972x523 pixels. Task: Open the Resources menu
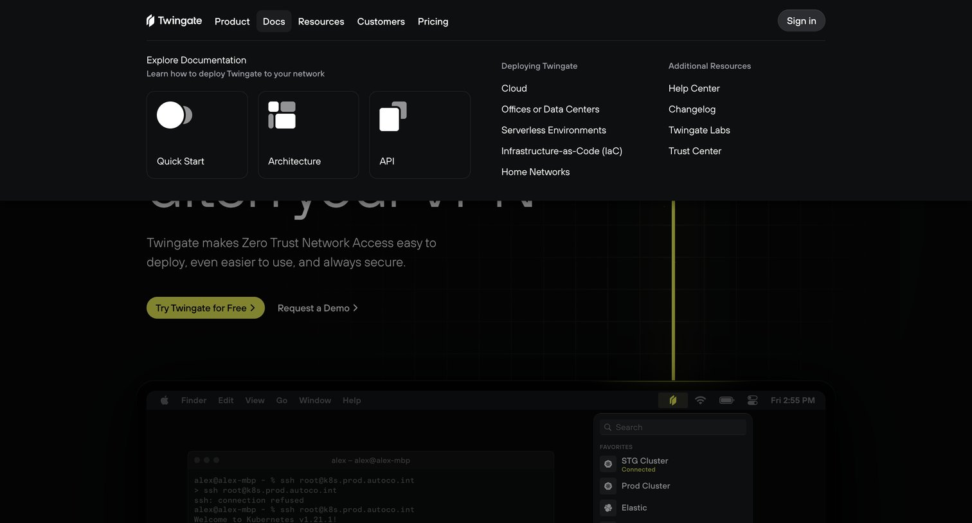(321, 21)
